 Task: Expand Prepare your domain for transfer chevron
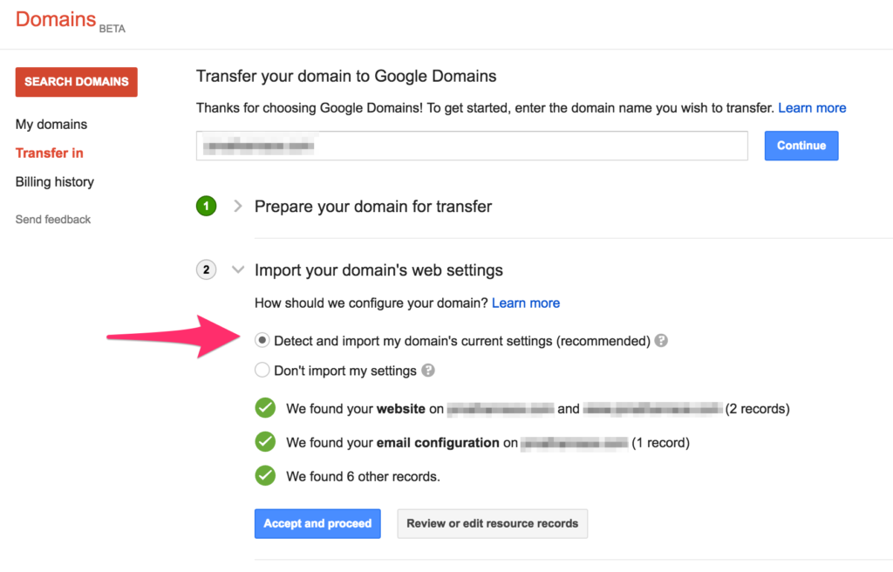[x=238, y=206]
